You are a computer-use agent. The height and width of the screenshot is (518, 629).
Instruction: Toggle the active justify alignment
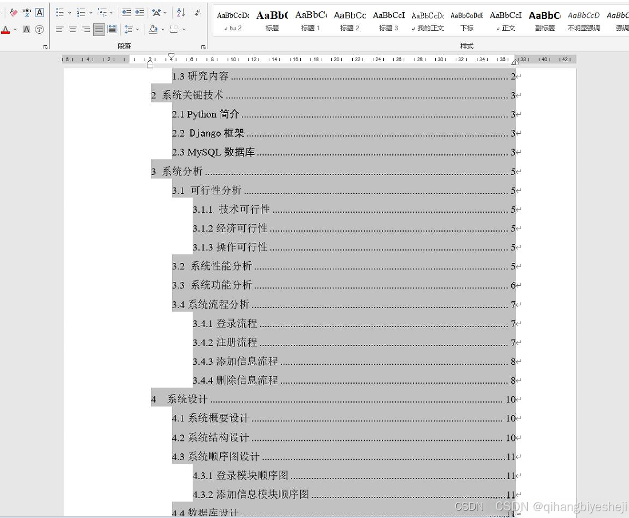point(99,29)
